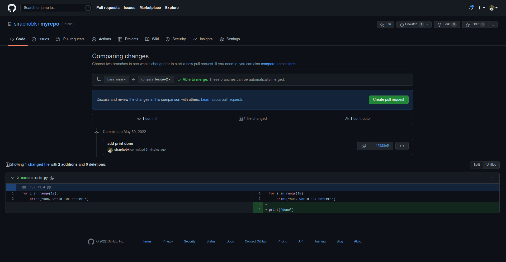Click the main.py diffstat color bar
This screenshot has width=506, height=262.
(27, 178)
